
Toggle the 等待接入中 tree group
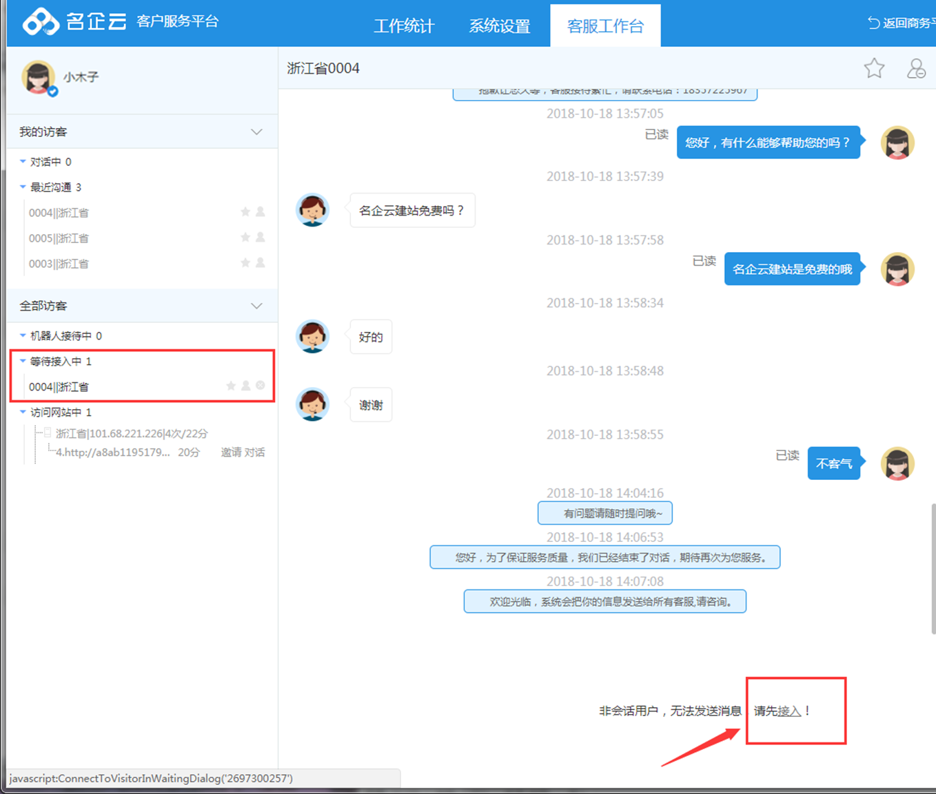coord(23,361)
